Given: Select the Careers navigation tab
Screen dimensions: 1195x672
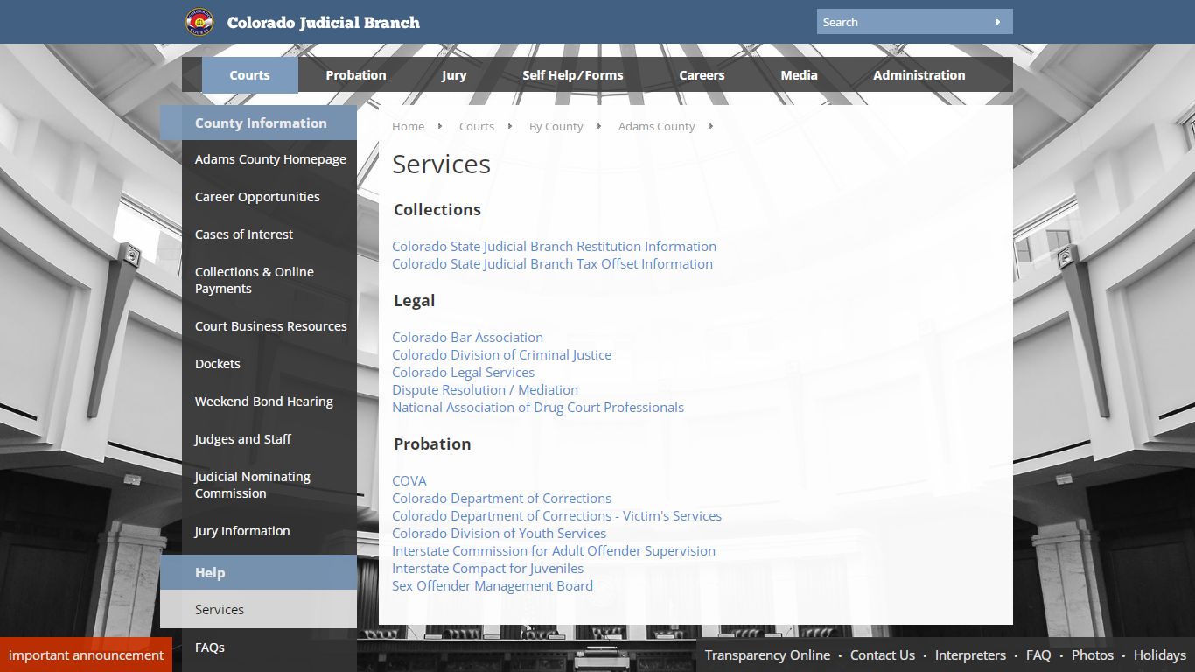Looking at the screenshot, I should coord(702,75).
